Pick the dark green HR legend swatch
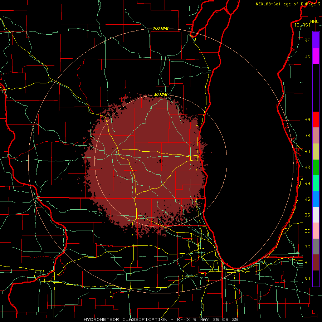The width and height of the screenshot is (322, 322). click(x=316, y=167)
